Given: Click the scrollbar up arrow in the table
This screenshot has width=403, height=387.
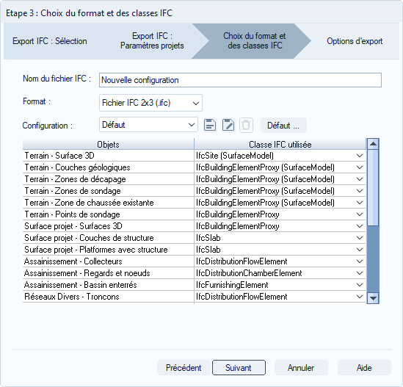Looking at the screenshot, I should [373, 144].
